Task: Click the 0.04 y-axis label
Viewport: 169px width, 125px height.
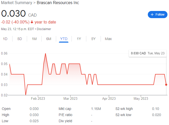Action: [4, 74]
